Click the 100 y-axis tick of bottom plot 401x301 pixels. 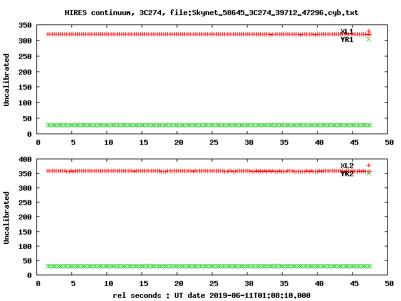click(25, 246)
